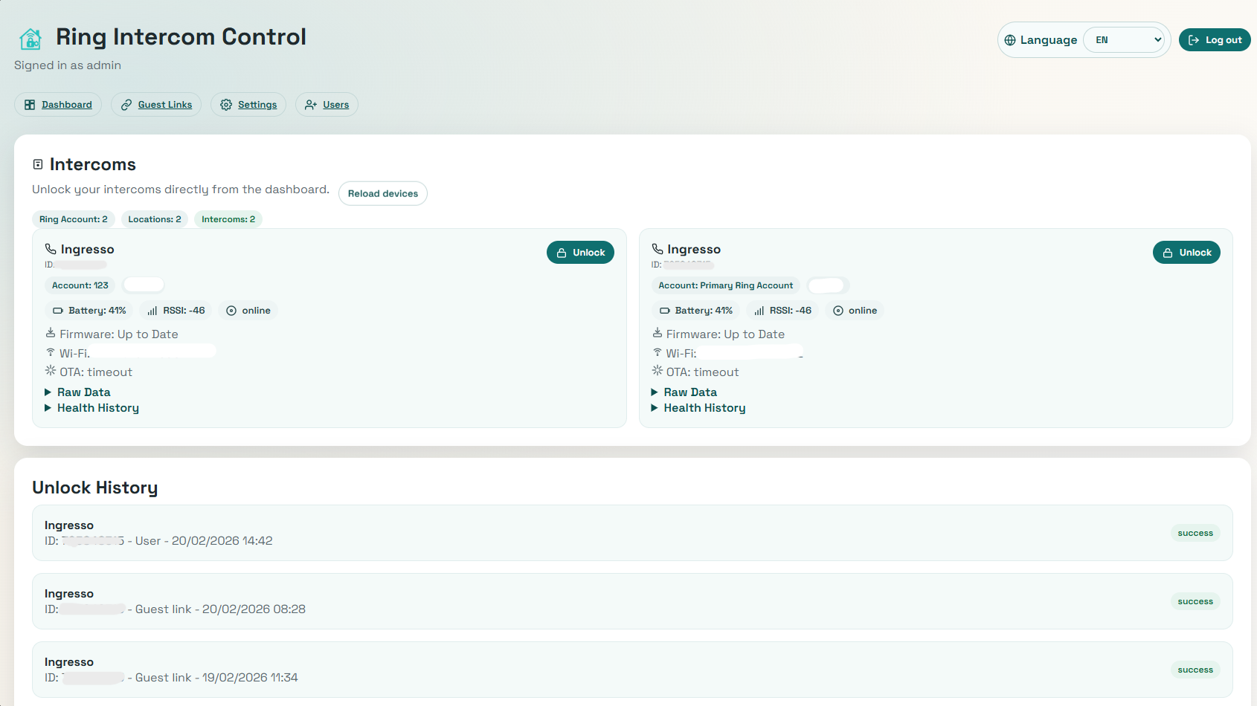Click the firmware download icon on the right card
The height and width of the screenshot is (706, 1257).
point(657,333)
